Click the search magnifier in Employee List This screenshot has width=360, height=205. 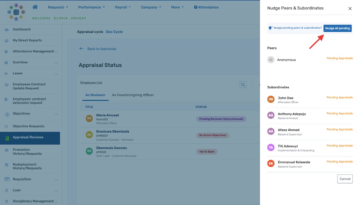click(x=243, y=84)
